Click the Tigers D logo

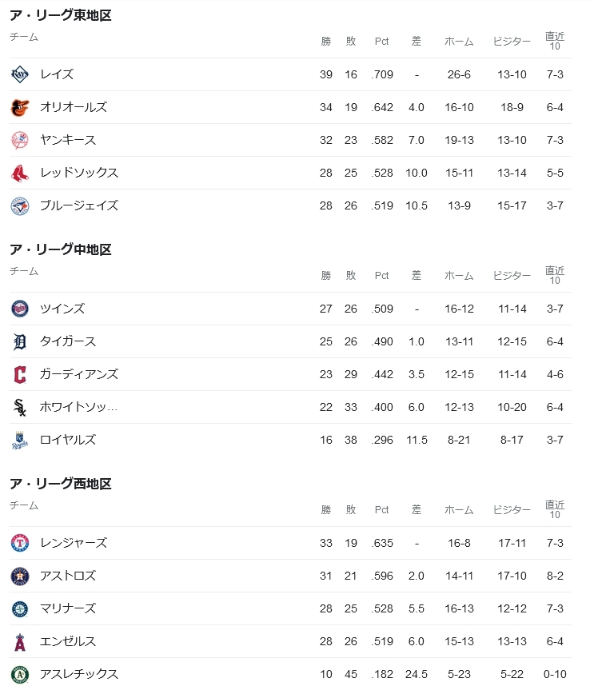[19, 341]
